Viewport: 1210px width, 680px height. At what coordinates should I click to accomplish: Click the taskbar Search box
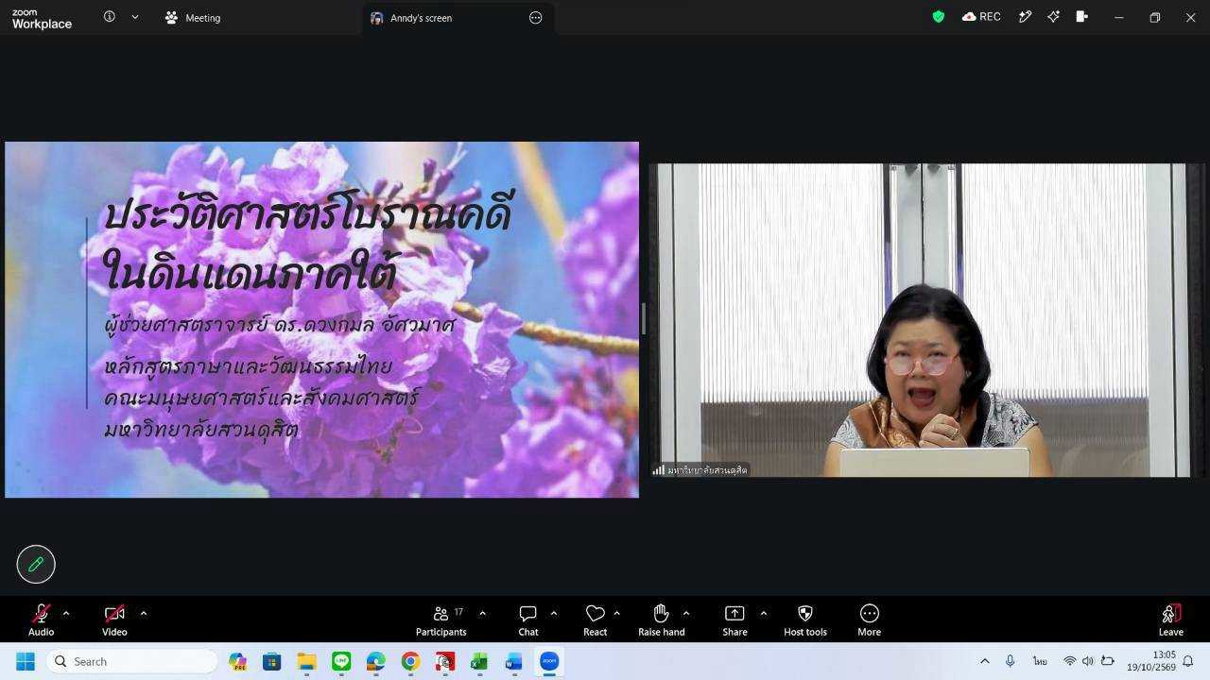[132, 661]
